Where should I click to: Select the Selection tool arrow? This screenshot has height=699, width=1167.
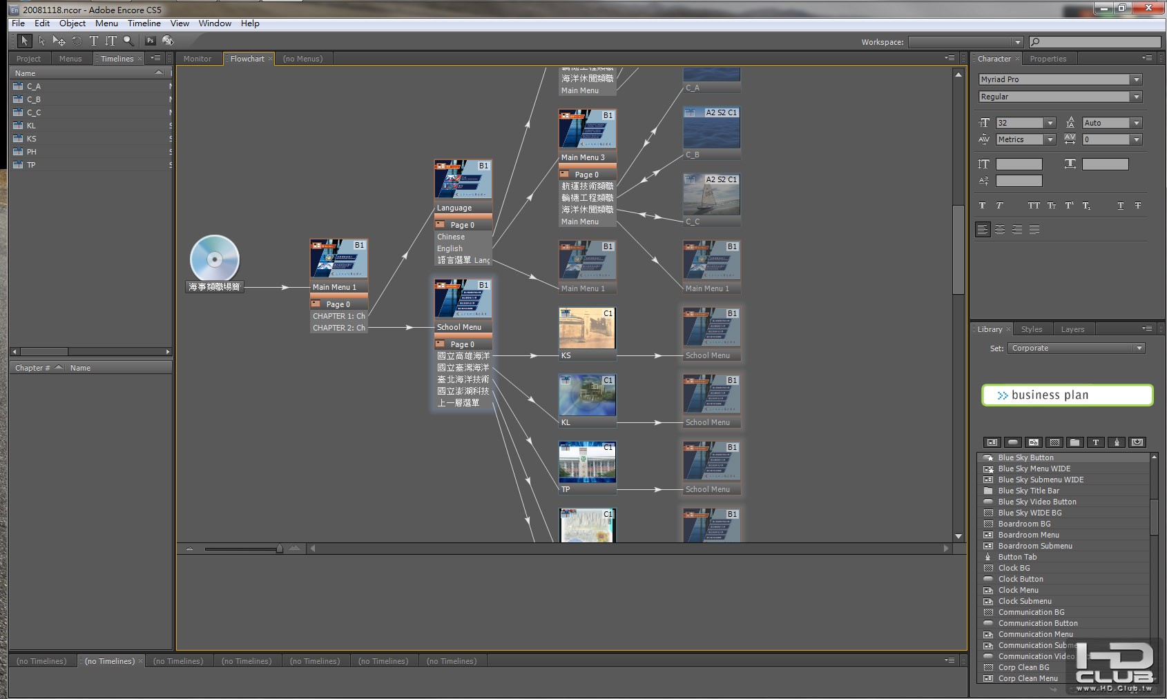(24, 41)
